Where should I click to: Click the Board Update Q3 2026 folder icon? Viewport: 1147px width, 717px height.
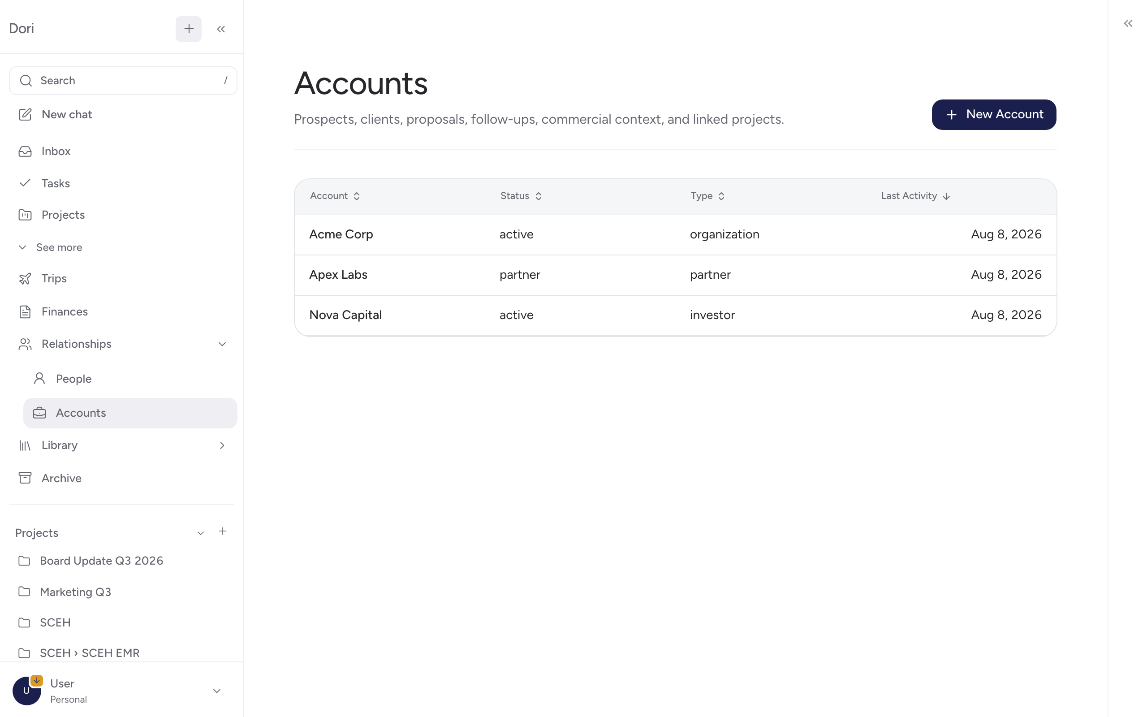(24, 561)
